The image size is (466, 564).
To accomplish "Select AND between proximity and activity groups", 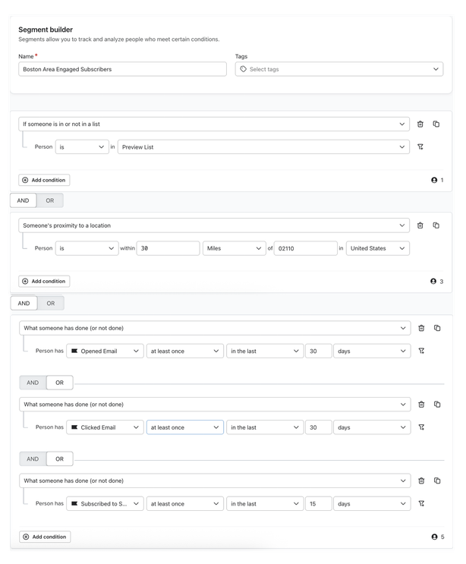I will pyautogui.click(x=24, y=303).
